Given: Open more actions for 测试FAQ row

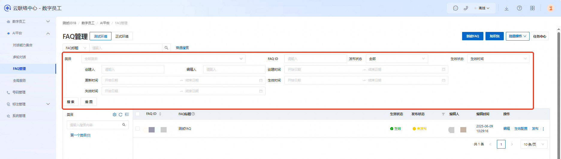Looking at the screenshot, I should pos(543,129).
